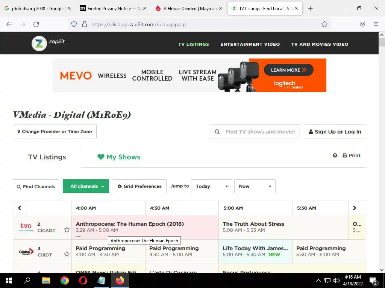This screenshot has height=288, width=385.
Task: Favorite channel 3 CIIIDT with the star
Action: pyautogui.click(x=67, y=254)
